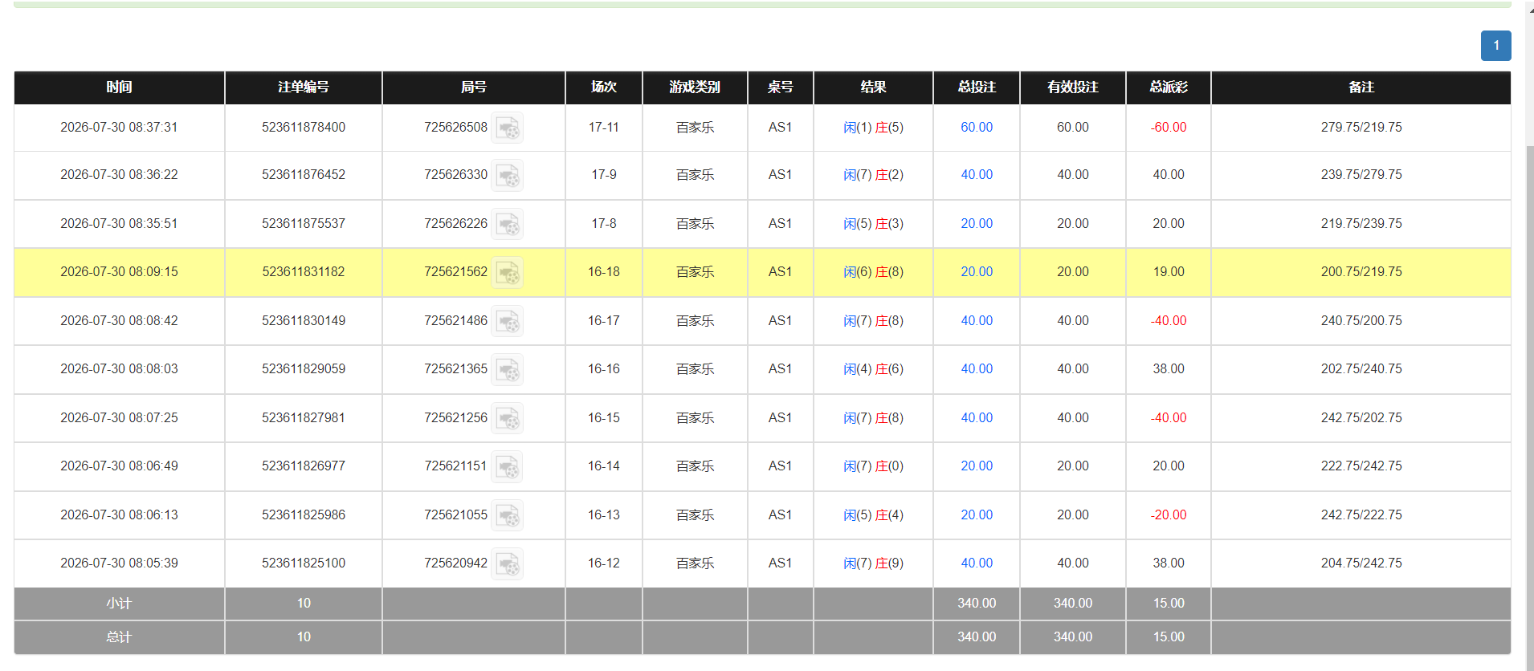This screenshot has width=1534, height=671.
Task: Open video replay icon for round 725621256
Action: (x=508, y=418)
